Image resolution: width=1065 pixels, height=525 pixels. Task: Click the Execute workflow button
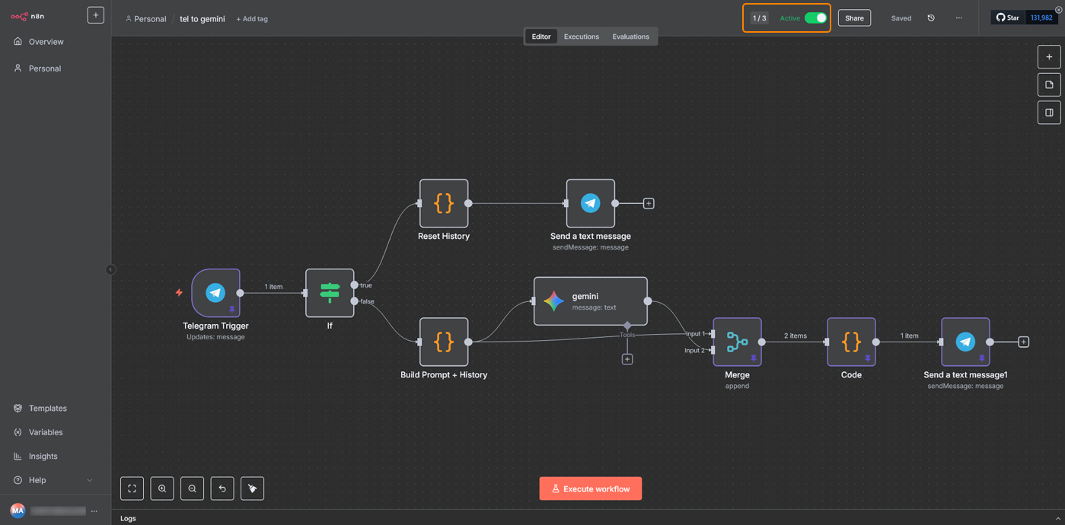(590, 488)
